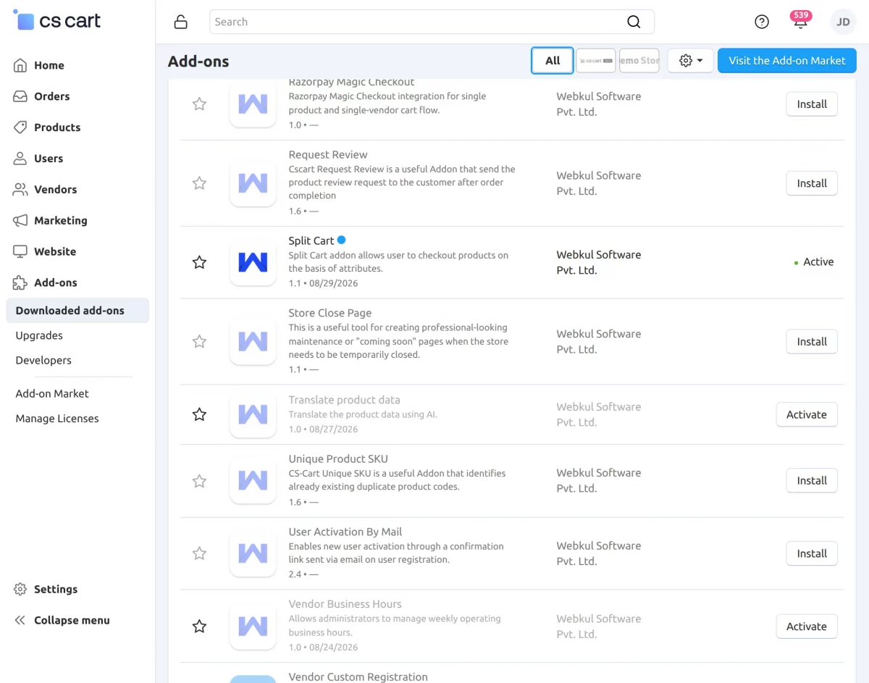
Task: Open the Request Review add-on title
Action: pyautogui.click(x=328, y=154)
